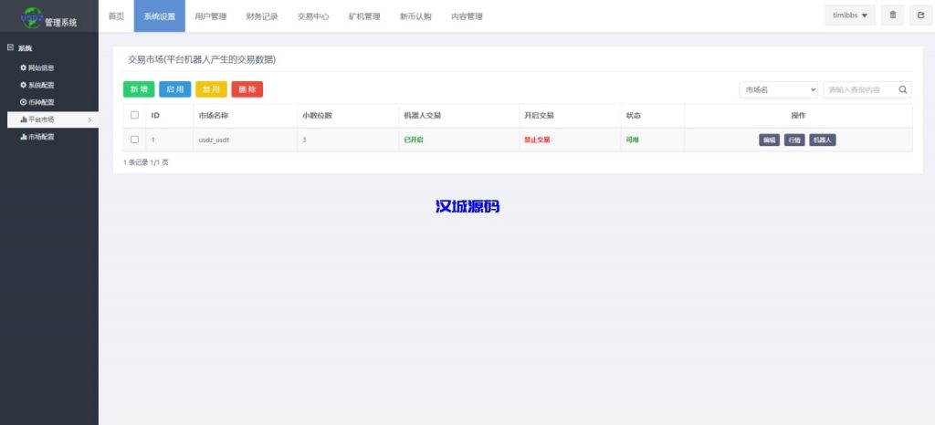Collapse the 系统 sidebar group
The width and height of the screenshot is (935, 425).
point(10,47)
